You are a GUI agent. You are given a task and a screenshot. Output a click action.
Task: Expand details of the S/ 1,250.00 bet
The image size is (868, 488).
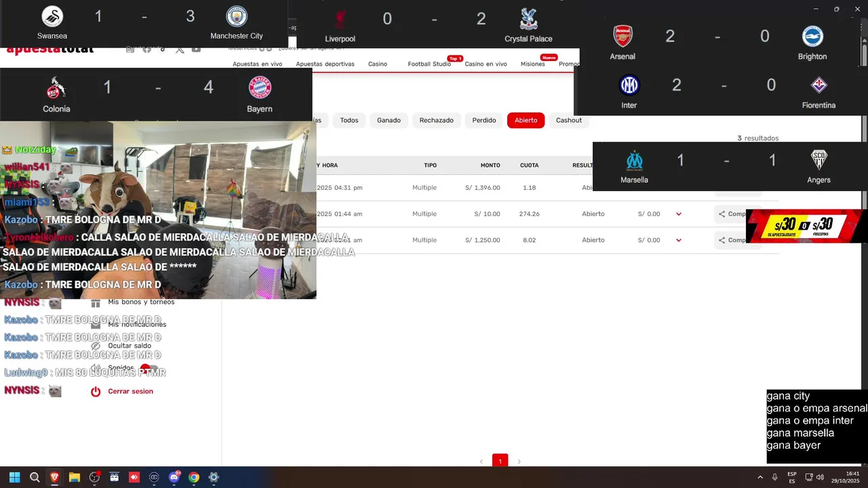pyautogui.click(x=679, y=240)
